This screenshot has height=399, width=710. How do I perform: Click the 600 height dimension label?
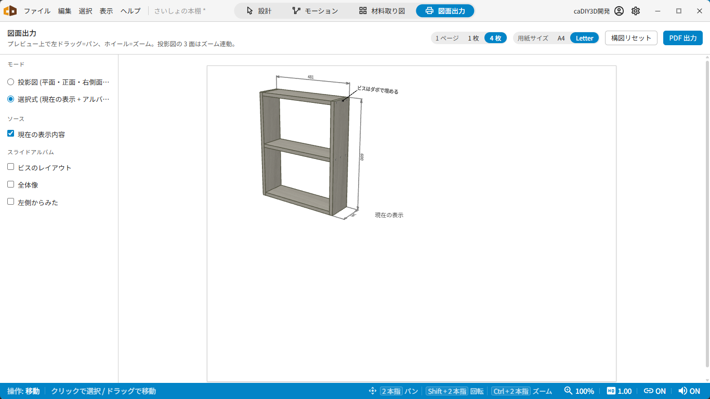(x=362, y=156)
